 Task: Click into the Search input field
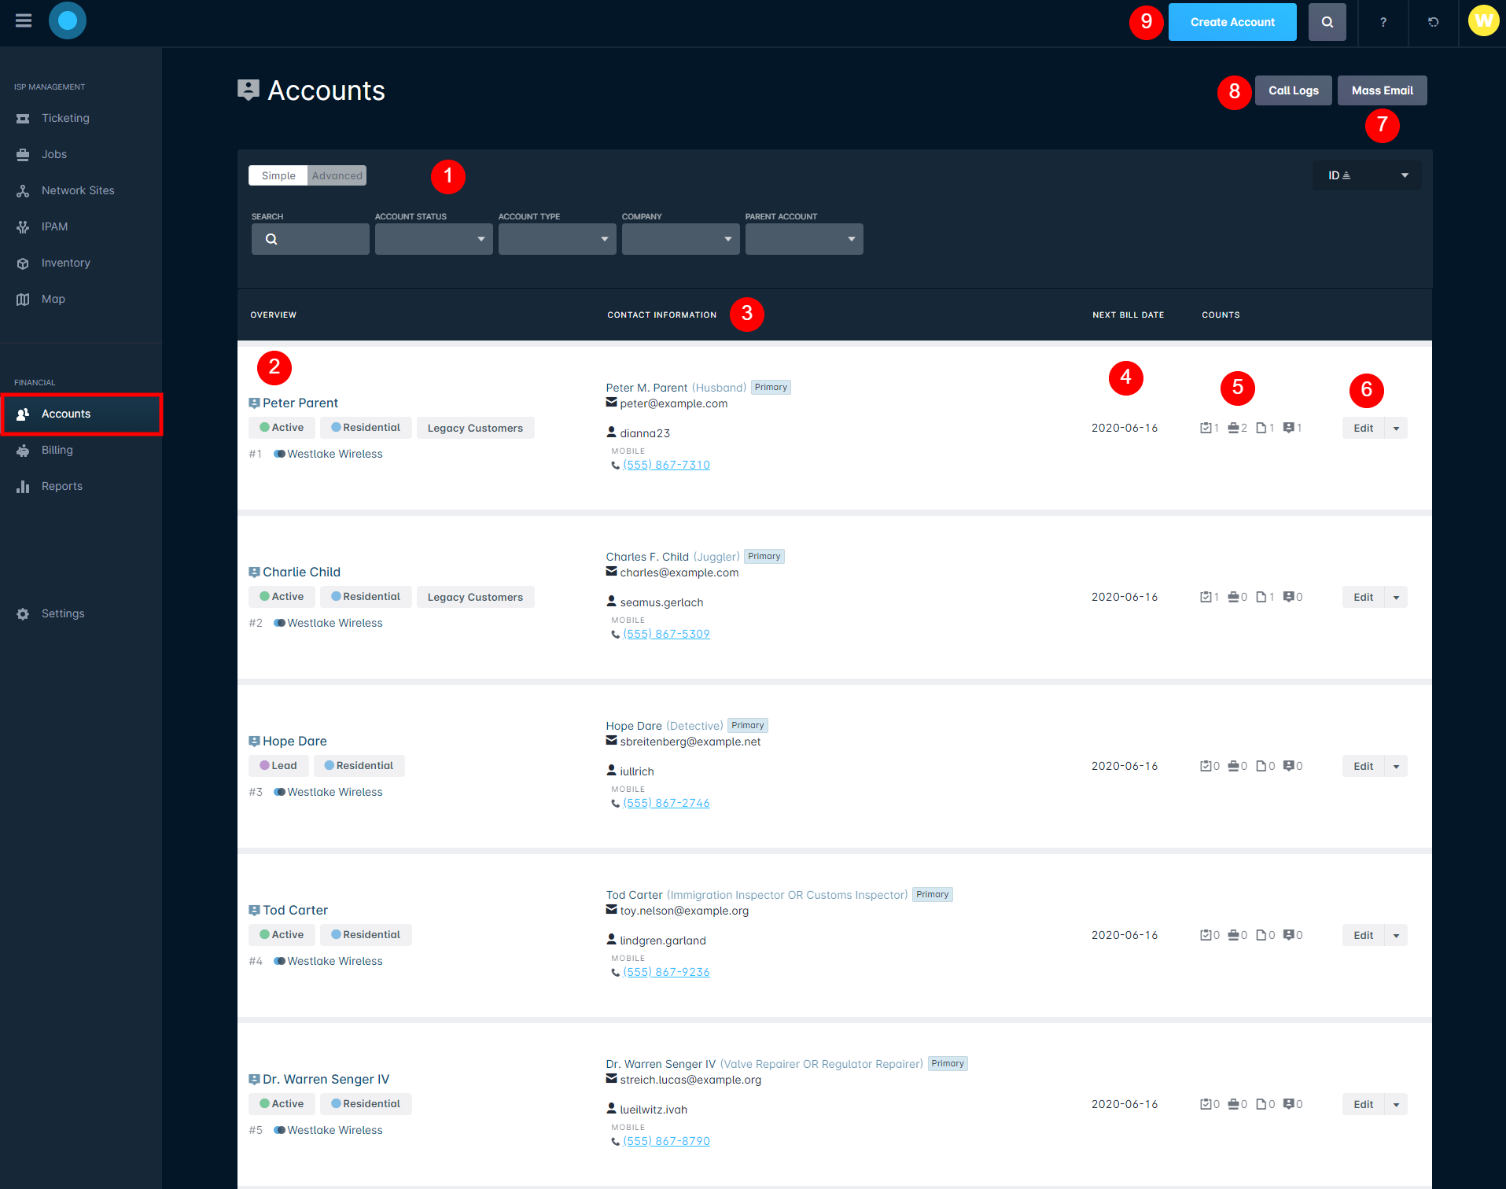pyautogui.click(x=311, y=239)
